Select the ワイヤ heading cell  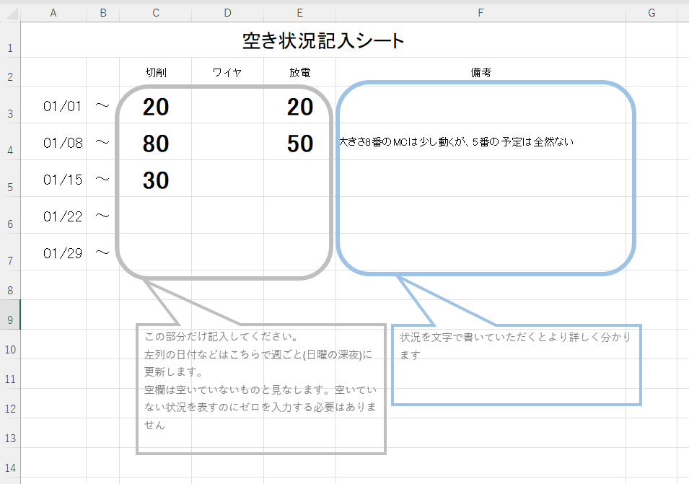point(227,72)
